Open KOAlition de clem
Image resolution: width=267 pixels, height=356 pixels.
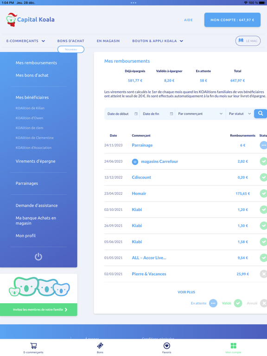pos(29,128)
